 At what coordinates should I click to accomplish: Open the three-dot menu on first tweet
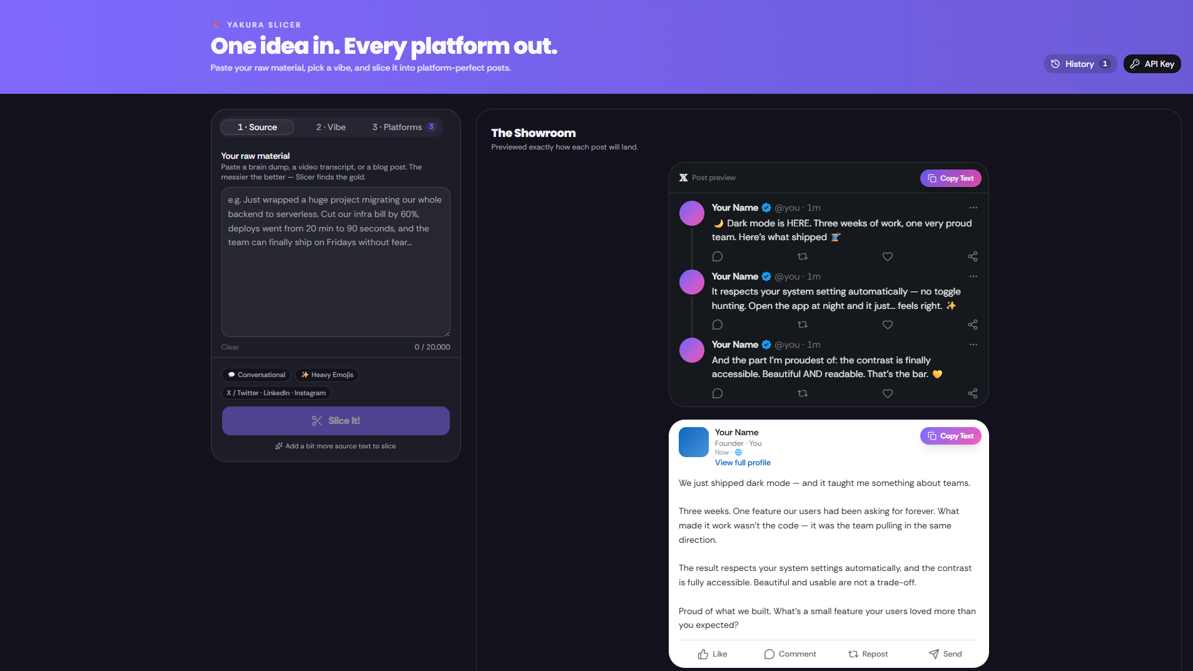tap(973, 208)
